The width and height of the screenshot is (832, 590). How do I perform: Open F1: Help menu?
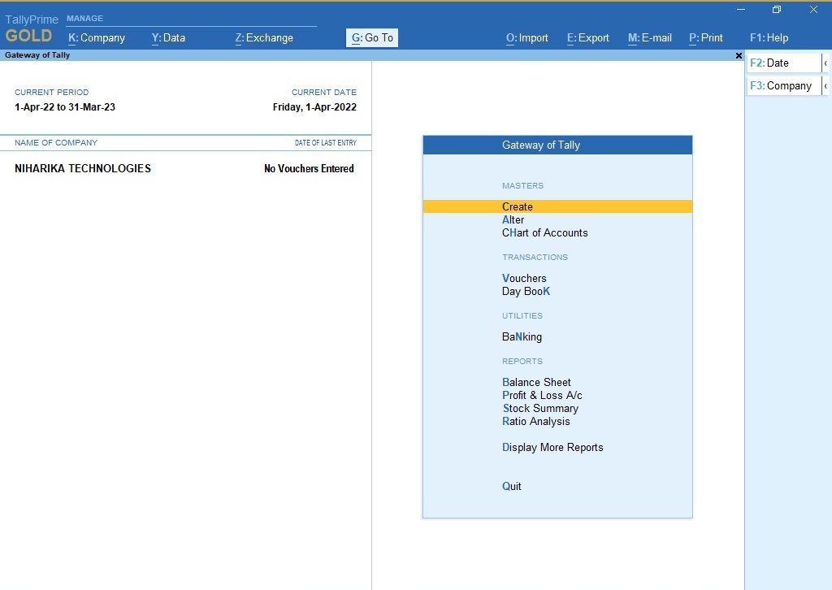[769, 37]
